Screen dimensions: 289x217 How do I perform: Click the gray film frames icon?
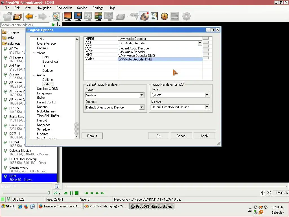pyautogui.click(x=121, y=17)
